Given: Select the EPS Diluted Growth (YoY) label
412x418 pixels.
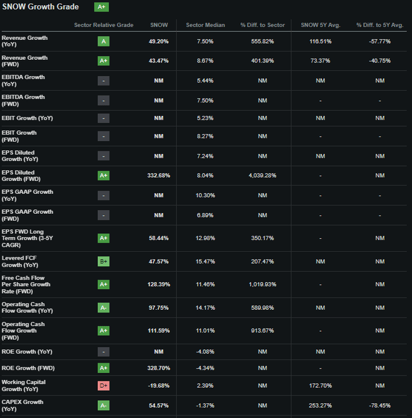Looking at the screenshot, I should pyautogui.click(x=20, y=156).
